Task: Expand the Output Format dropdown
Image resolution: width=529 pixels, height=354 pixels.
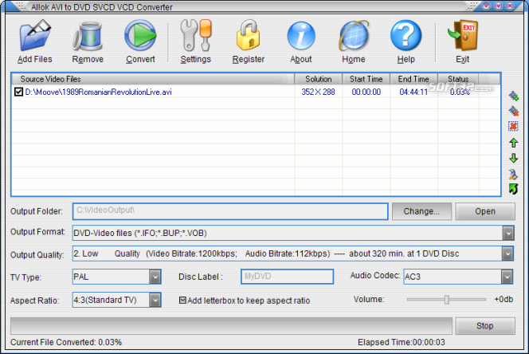Action: tap(508, 233)
